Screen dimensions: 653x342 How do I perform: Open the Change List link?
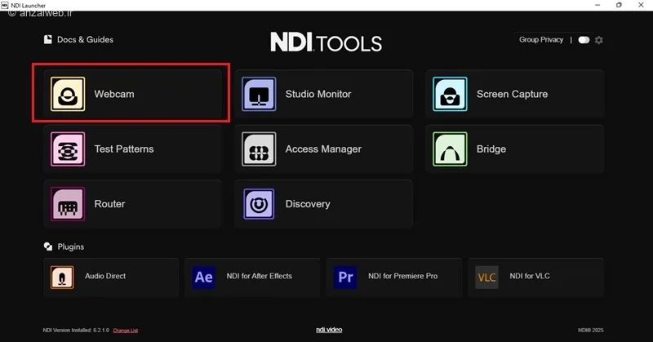click(x=126, y=331)
